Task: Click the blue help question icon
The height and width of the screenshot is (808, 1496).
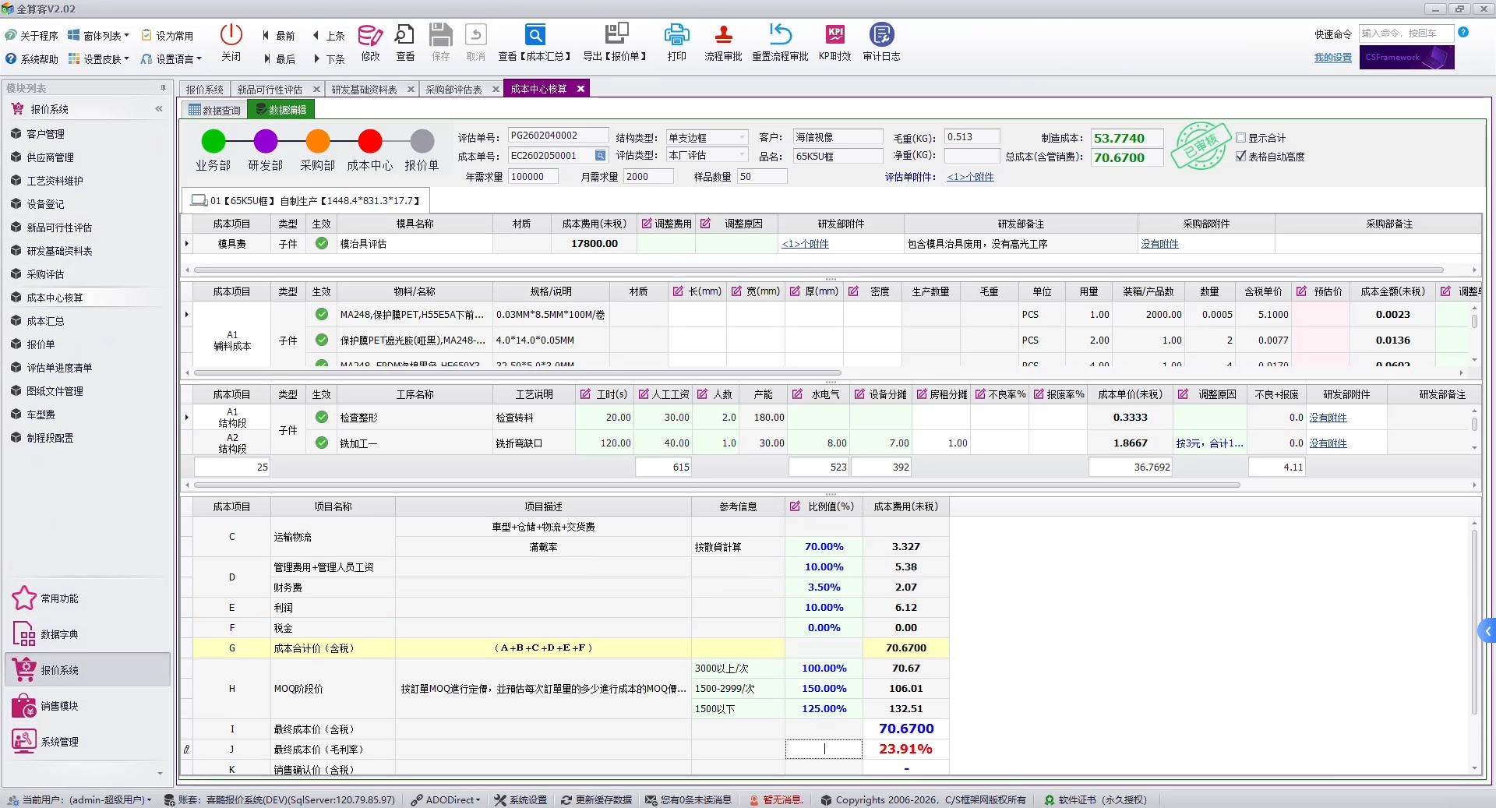Action: 1463,33
